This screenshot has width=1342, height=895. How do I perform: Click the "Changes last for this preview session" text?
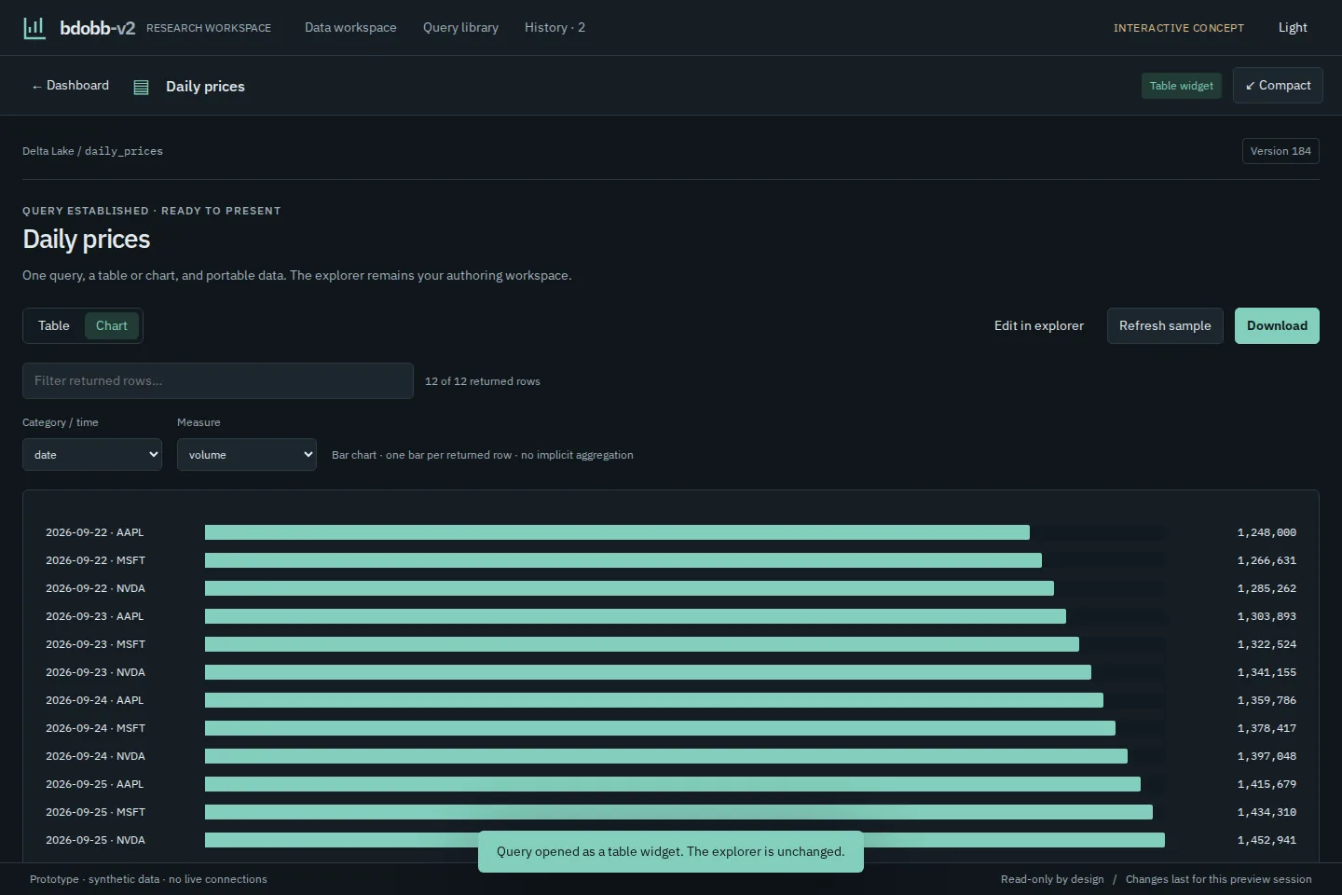click(x=1218, y=879)
